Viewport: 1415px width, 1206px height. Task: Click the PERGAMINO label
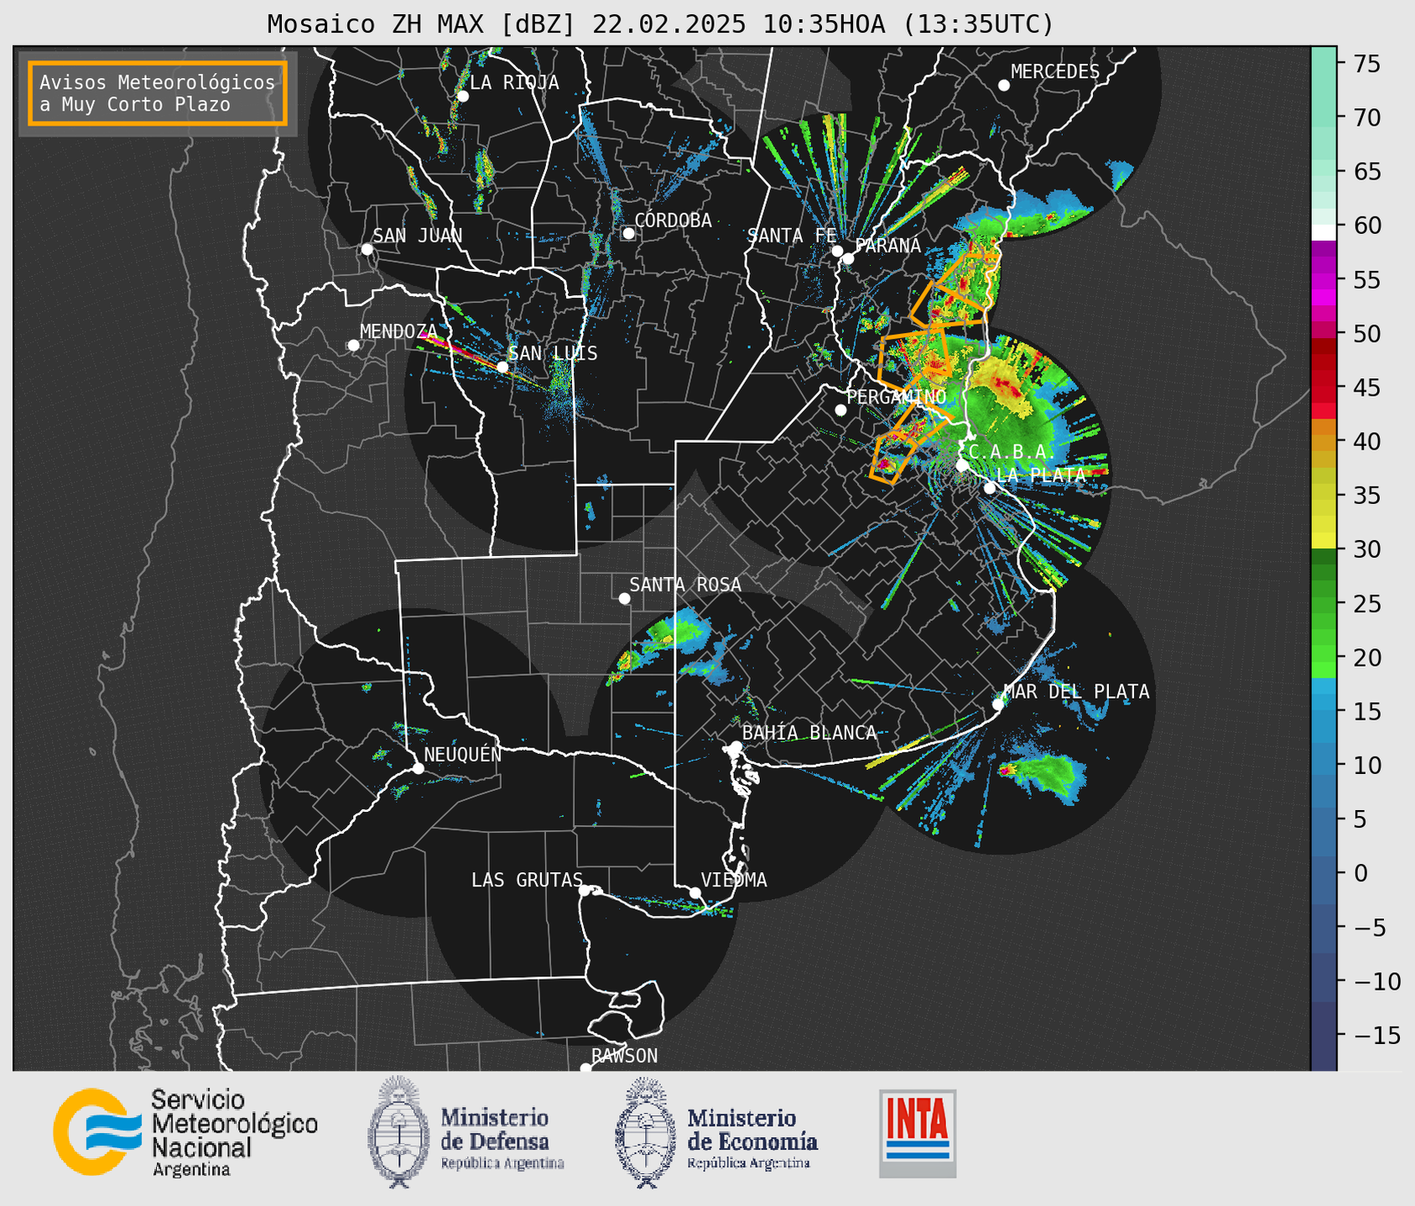pyautogui.click(x=897, y=397)
